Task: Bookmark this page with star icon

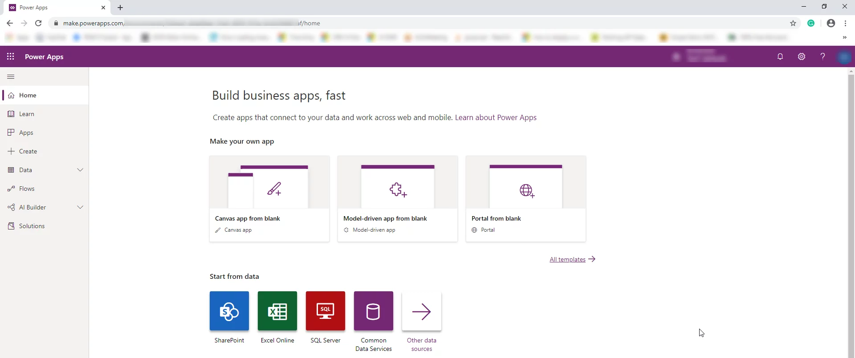Action: click(793, 23)
